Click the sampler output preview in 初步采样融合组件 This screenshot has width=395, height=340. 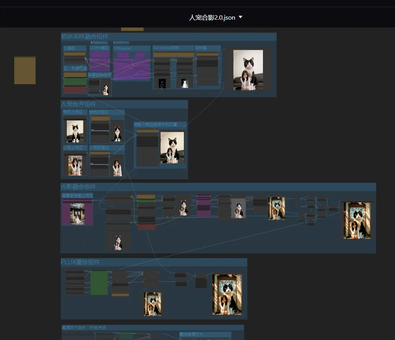pos(248,70)
